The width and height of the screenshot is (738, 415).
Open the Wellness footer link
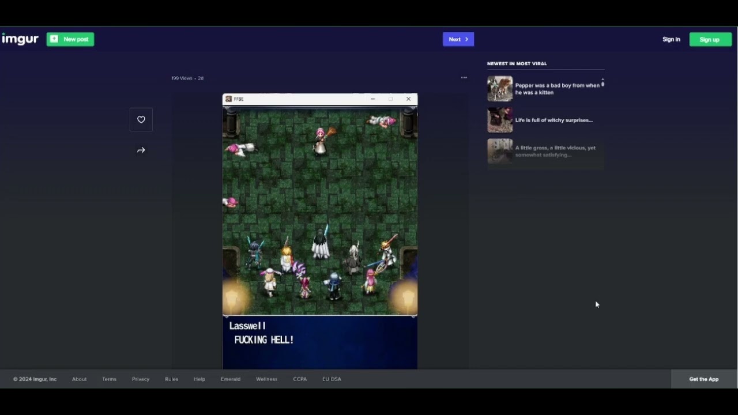click(267, 379)
